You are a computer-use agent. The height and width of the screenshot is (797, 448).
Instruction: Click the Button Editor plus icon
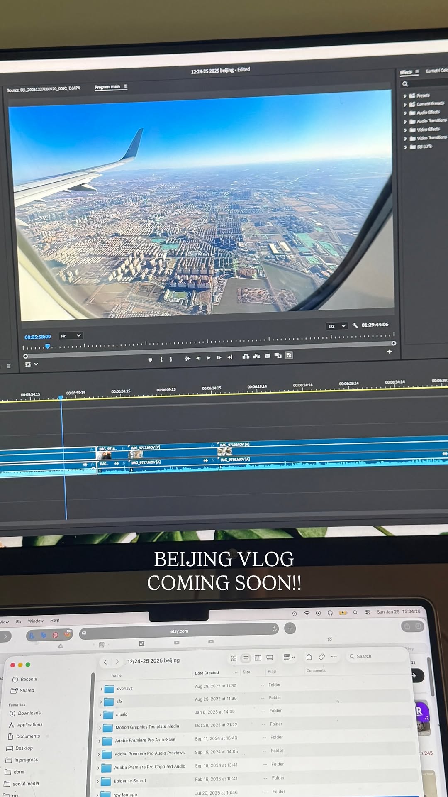(390, 352)
